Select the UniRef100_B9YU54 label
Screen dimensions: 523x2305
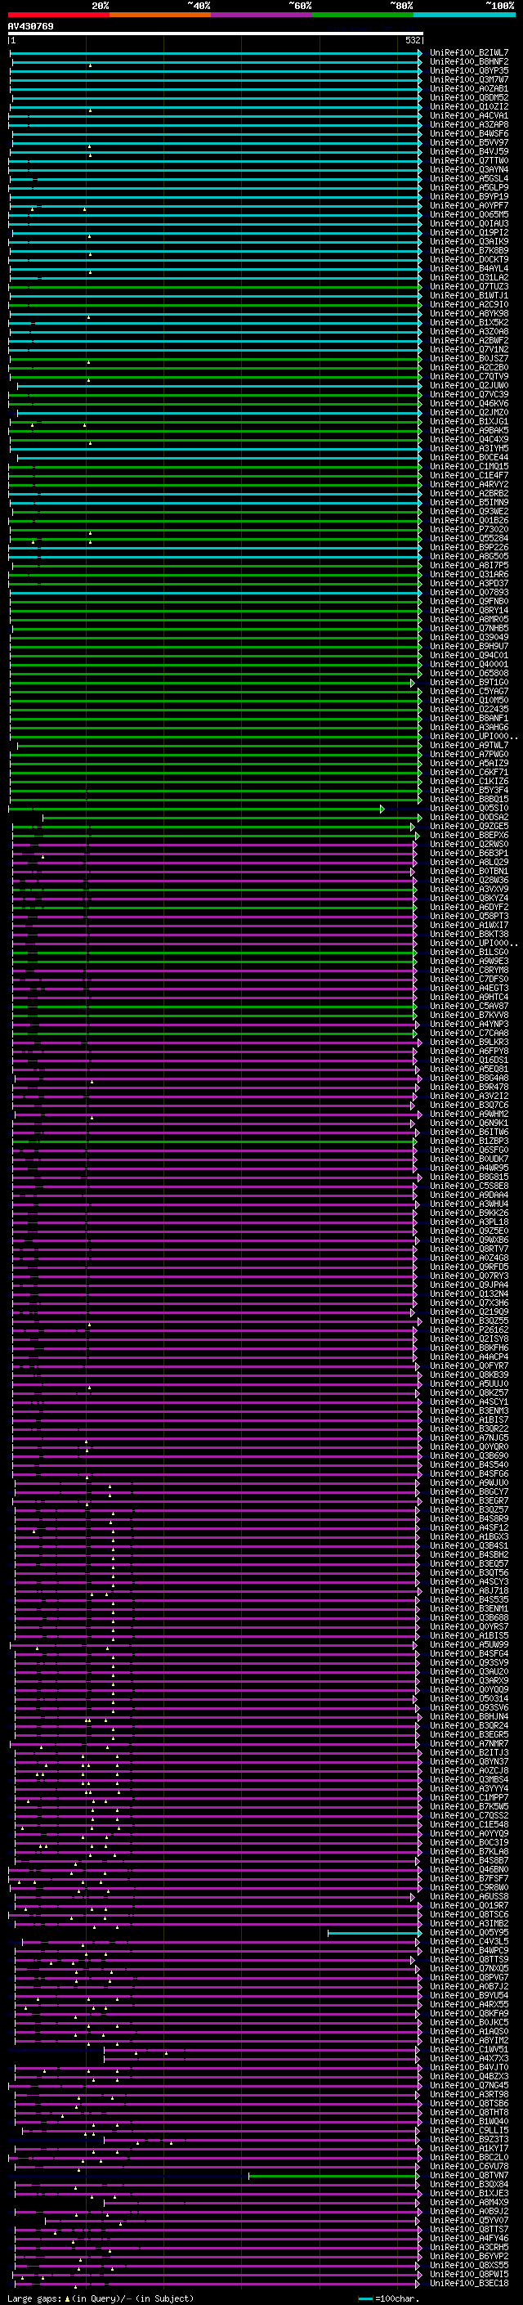click(469, 1994)
